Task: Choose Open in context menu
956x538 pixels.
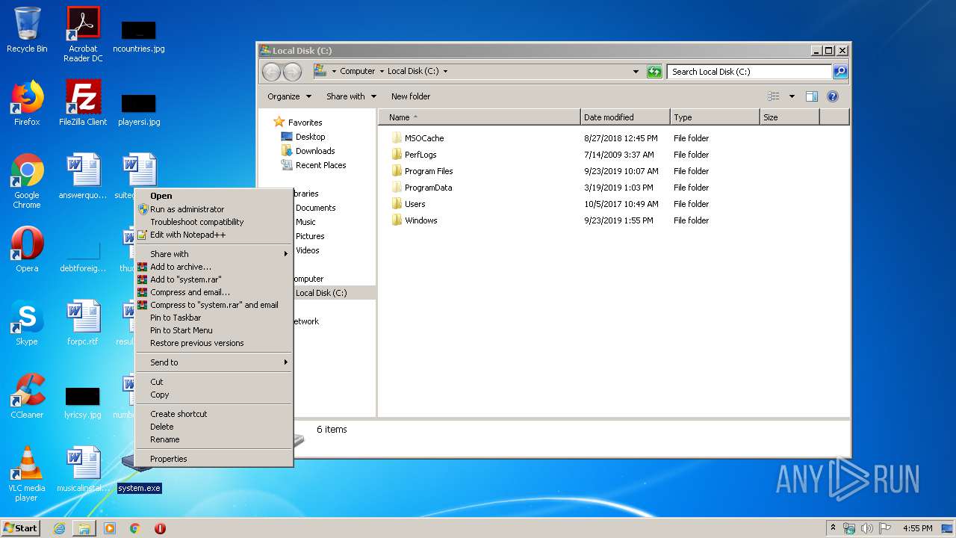Action: pyautogui.click(x=214, y=196)
